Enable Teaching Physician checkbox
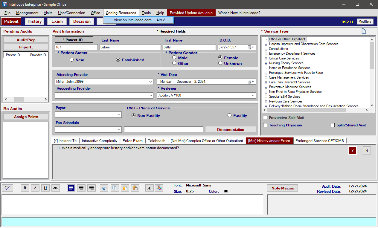This screenshot has height=228, width=378. (x=265, y=125)
